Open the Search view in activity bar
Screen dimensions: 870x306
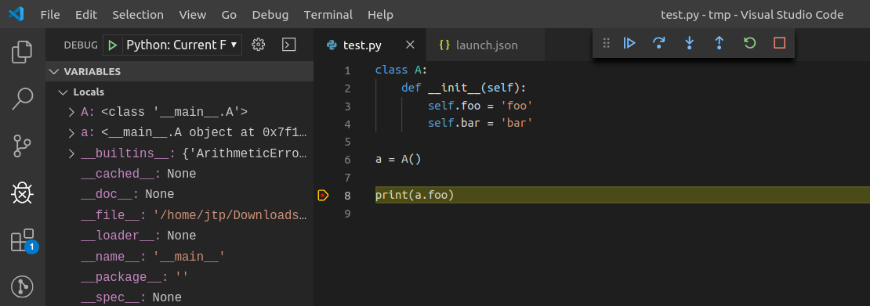pos(22,99)
